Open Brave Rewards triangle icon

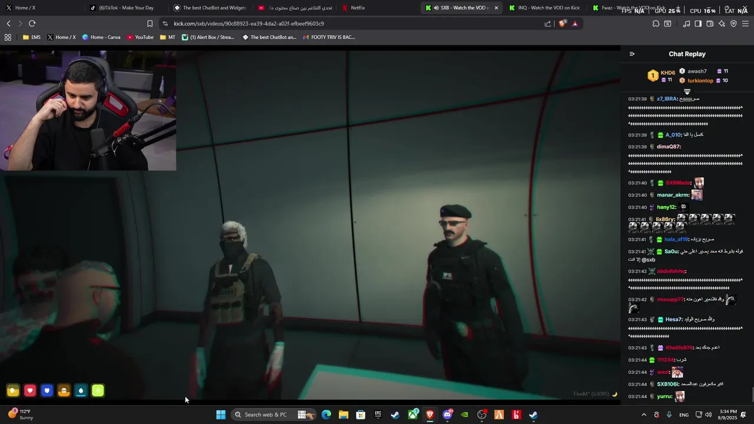click(x=575, y=24)
